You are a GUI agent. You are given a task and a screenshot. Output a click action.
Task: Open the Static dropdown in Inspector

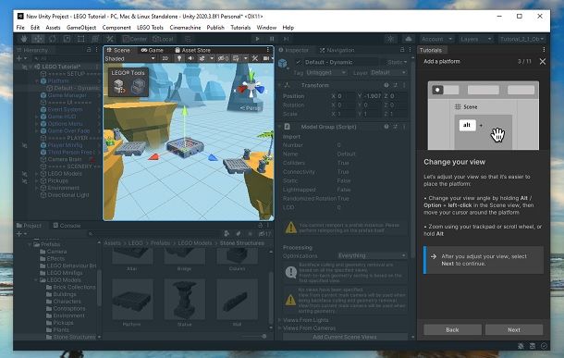click(397, 62)
